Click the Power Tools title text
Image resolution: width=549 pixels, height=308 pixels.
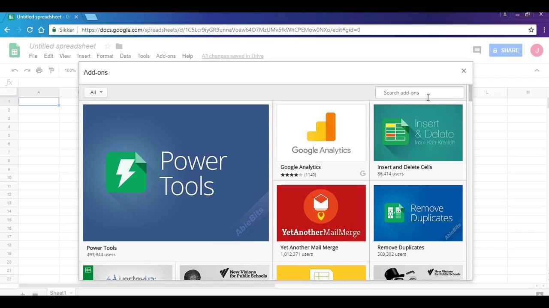102,248
